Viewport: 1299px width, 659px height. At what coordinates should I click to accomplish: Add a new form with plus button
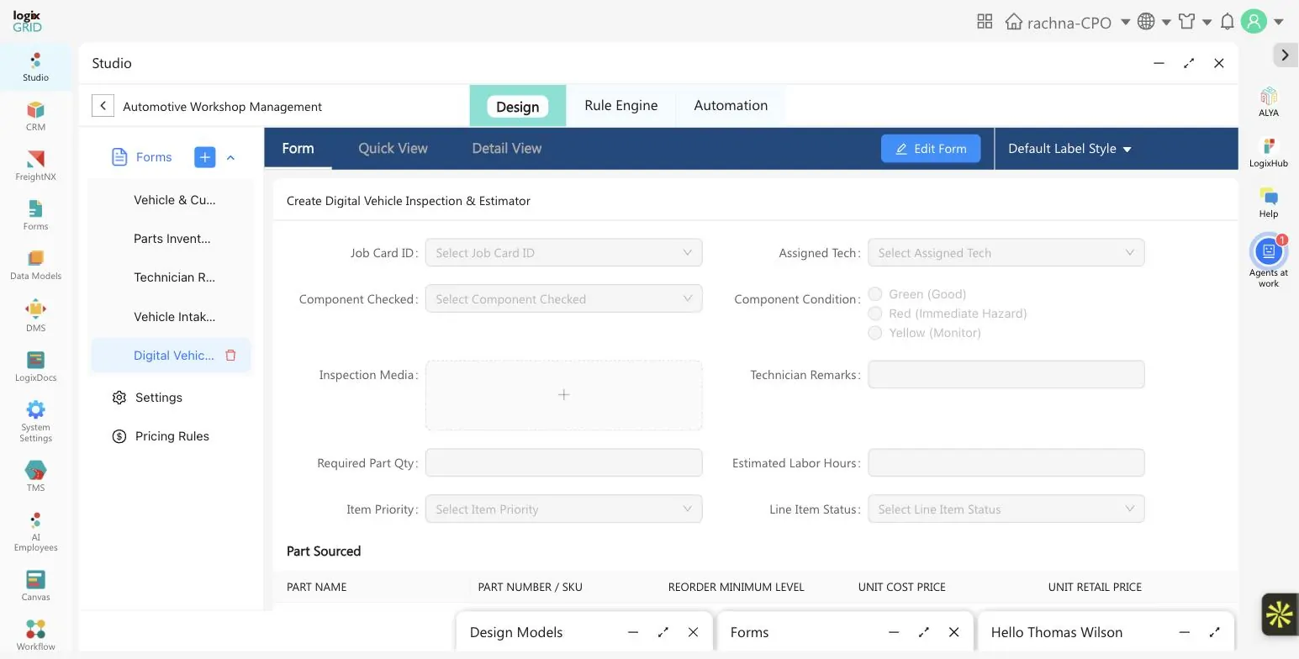click(x=204, y=157)
